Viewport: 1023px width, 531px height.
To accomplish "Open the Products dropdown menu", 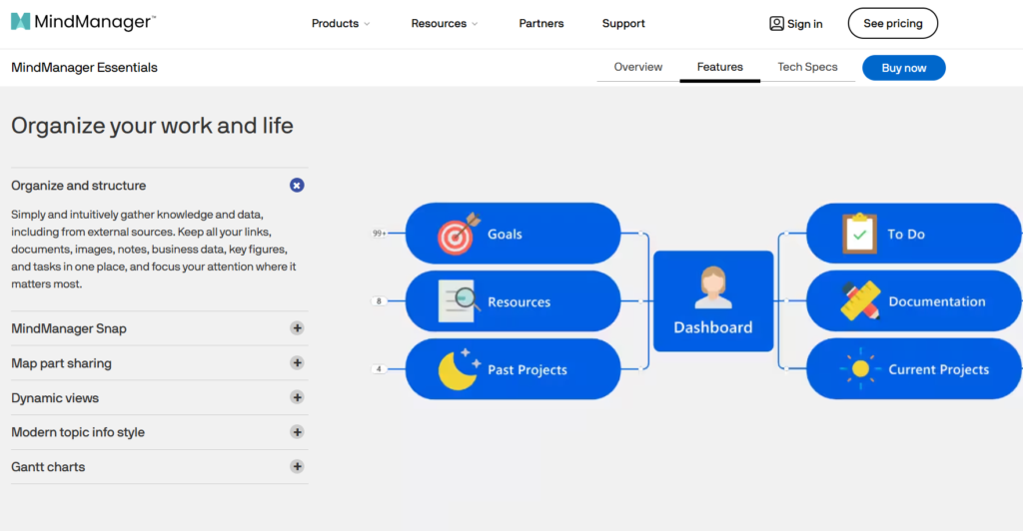I will 341,23.
